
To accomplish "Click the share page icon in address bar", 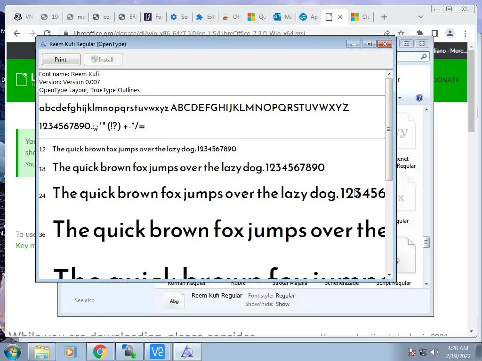I will click(x=386, y=33).
